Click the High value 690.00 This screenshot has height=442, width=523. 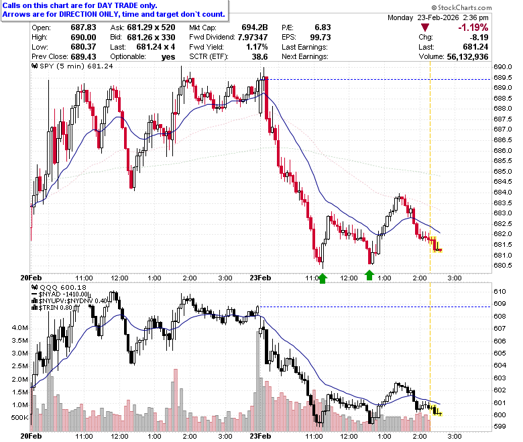click(x=83, y=37)
